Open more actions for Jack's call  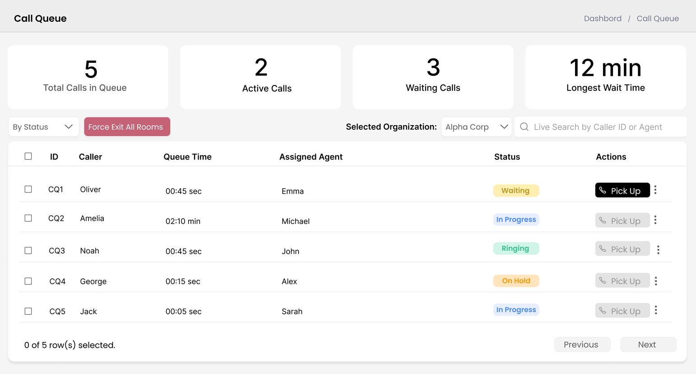click(x=656, y=310)
